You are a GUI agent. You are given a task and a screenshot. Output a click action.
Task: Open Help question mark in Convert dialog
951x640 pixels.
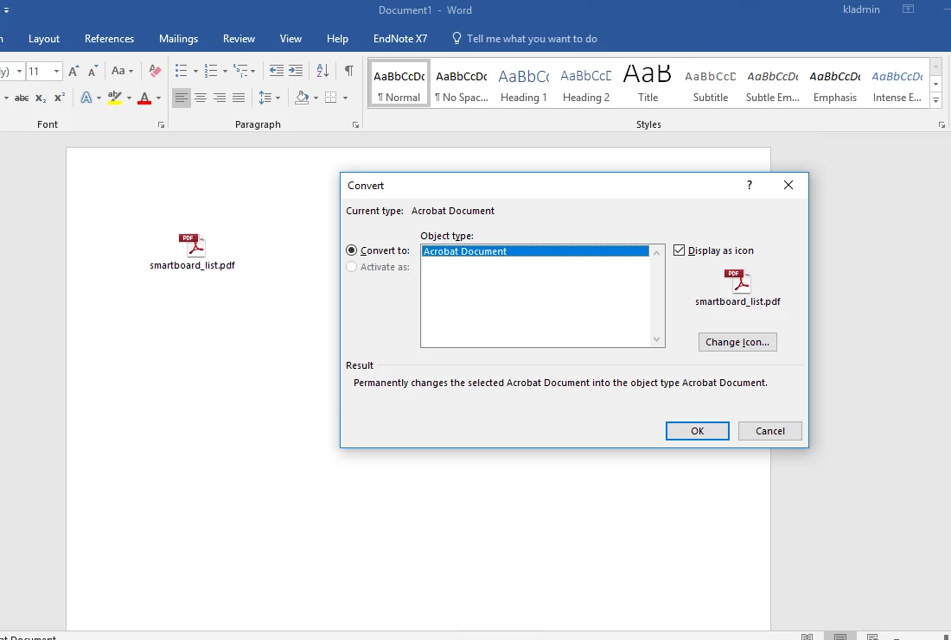click(x=750, y=185)
